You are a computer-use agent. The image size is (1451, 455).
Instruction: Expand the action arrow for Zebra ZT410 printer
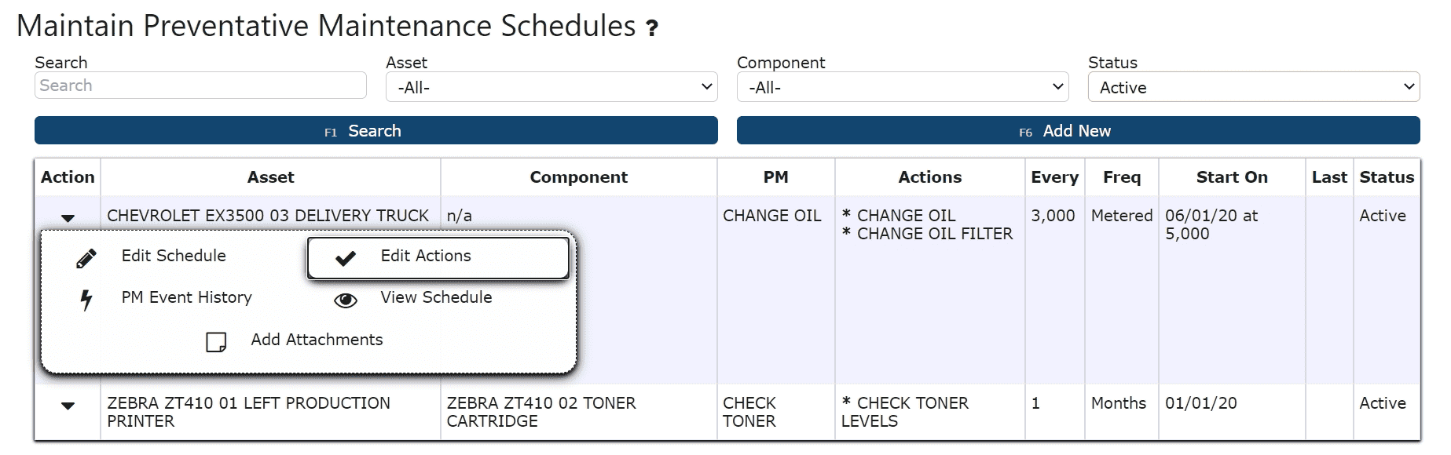[68, 406]
